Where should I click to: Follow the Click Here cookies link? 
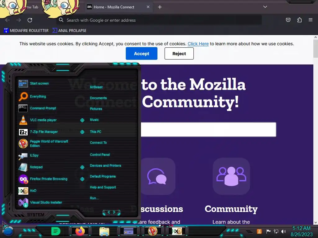198,44
